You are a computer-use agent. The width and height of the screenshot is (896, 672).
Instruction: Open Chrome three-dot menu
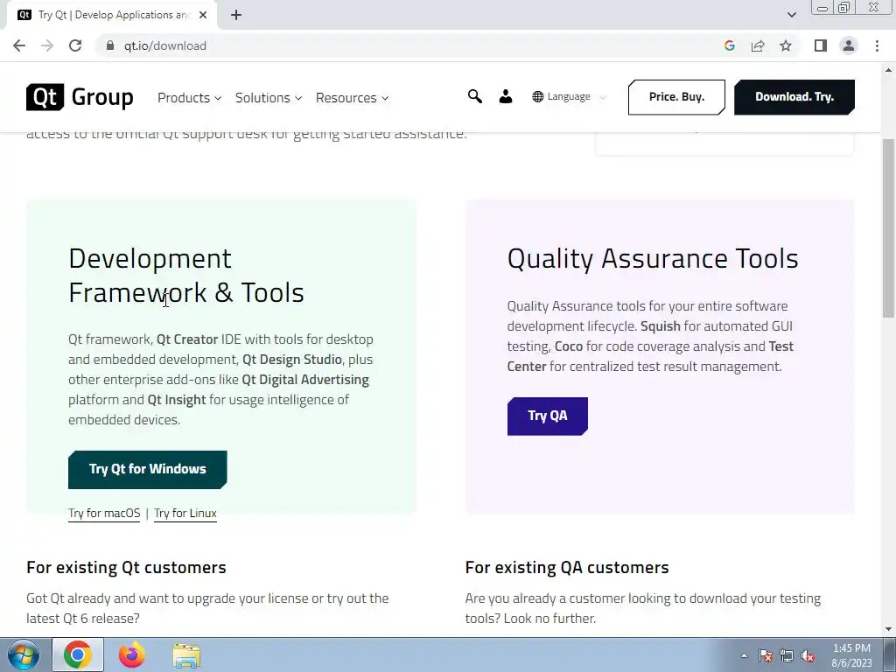coord(877,45)
